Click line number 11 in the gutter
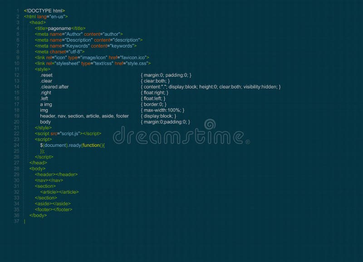The height and width of the screenshot is (262, 363). pyautogui.click(x=17, y=69)
